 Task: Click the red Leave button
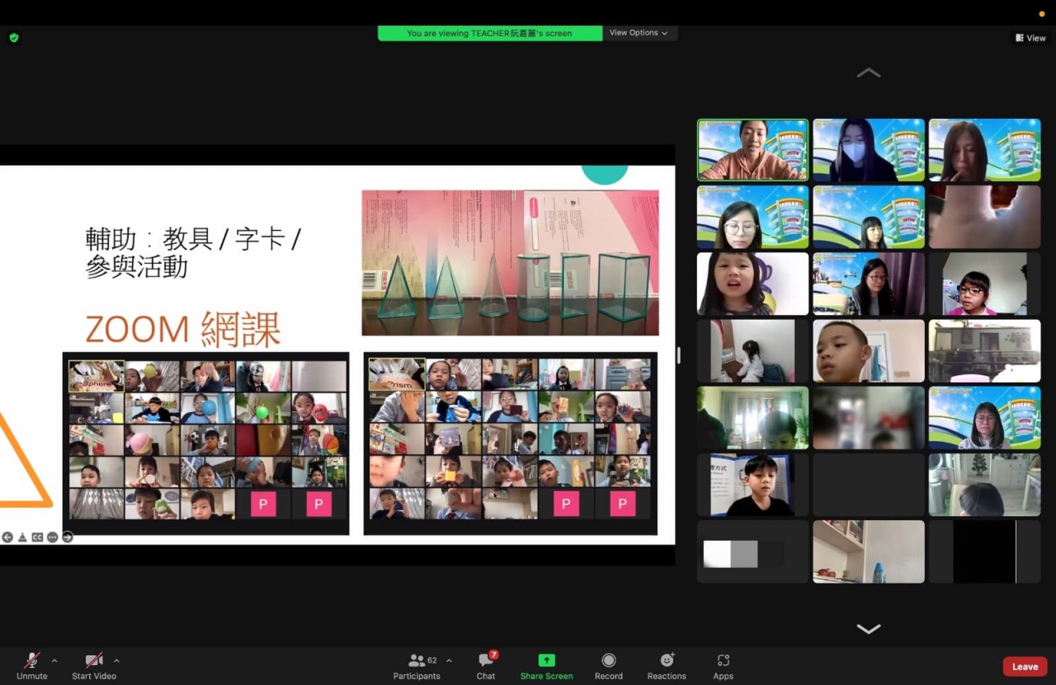click(1025, 667)
